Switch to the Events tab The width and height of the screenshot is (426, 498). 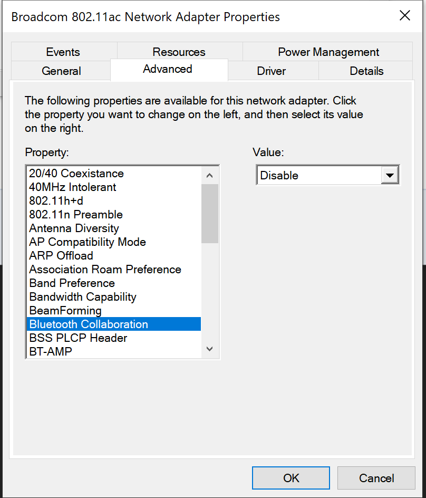pyautogui.click(x=63, y=52)
